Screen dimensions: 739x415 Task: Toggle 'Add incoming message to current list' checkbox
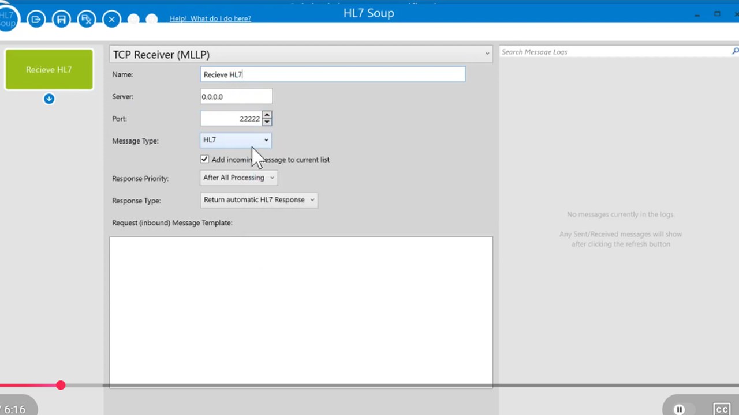pyautogui.click(x=204, y=159)
